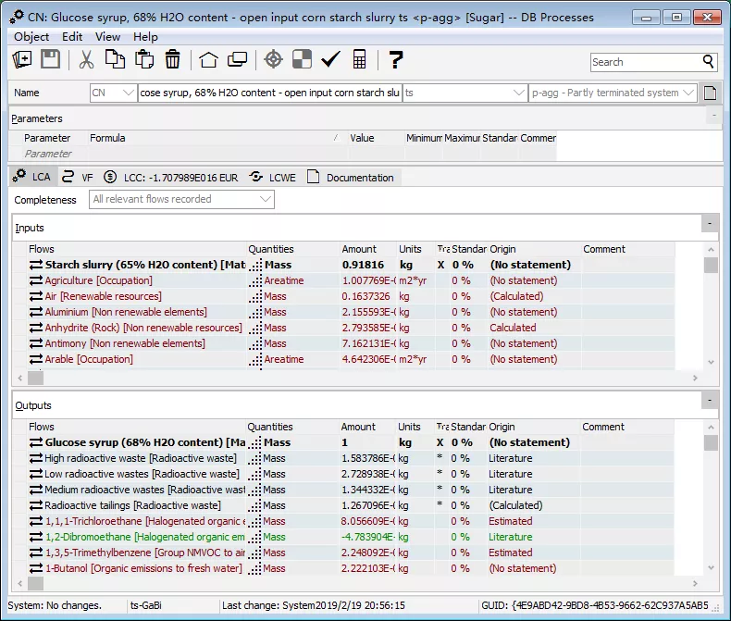Toggle asterisk mark on Low radioactive wastes
The height and width of the screenshot is (621, 731).
pyautogui.click(x=440, y=473)
